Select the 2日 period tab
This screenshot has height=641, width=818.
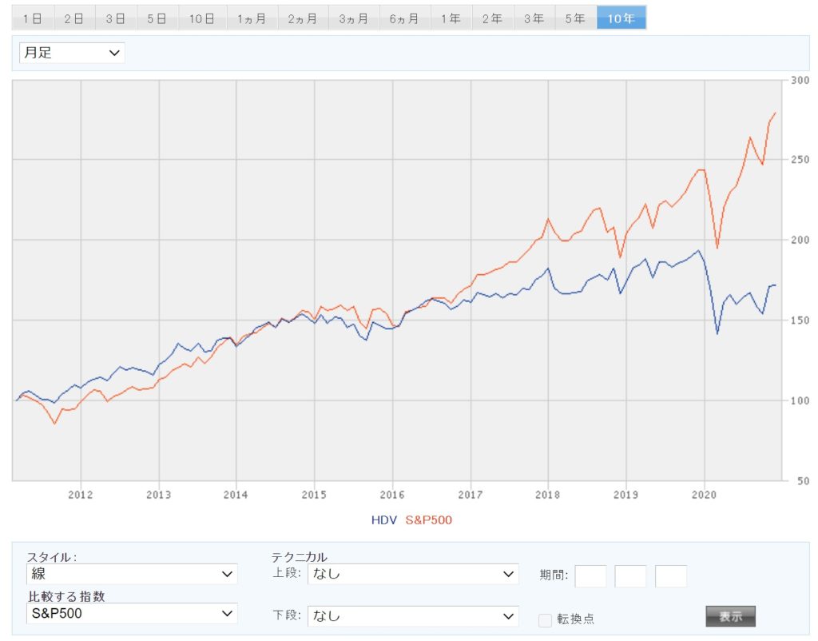coord(74,18)
